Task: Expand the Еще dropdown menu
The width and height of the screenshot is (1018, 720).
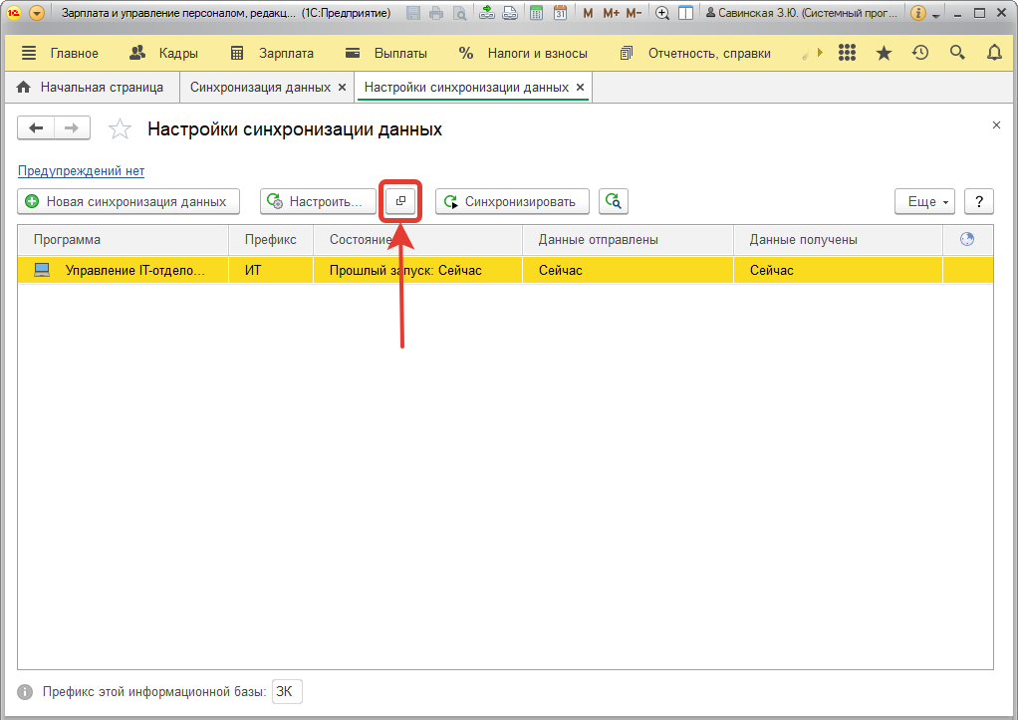Action: coord(924,201)
